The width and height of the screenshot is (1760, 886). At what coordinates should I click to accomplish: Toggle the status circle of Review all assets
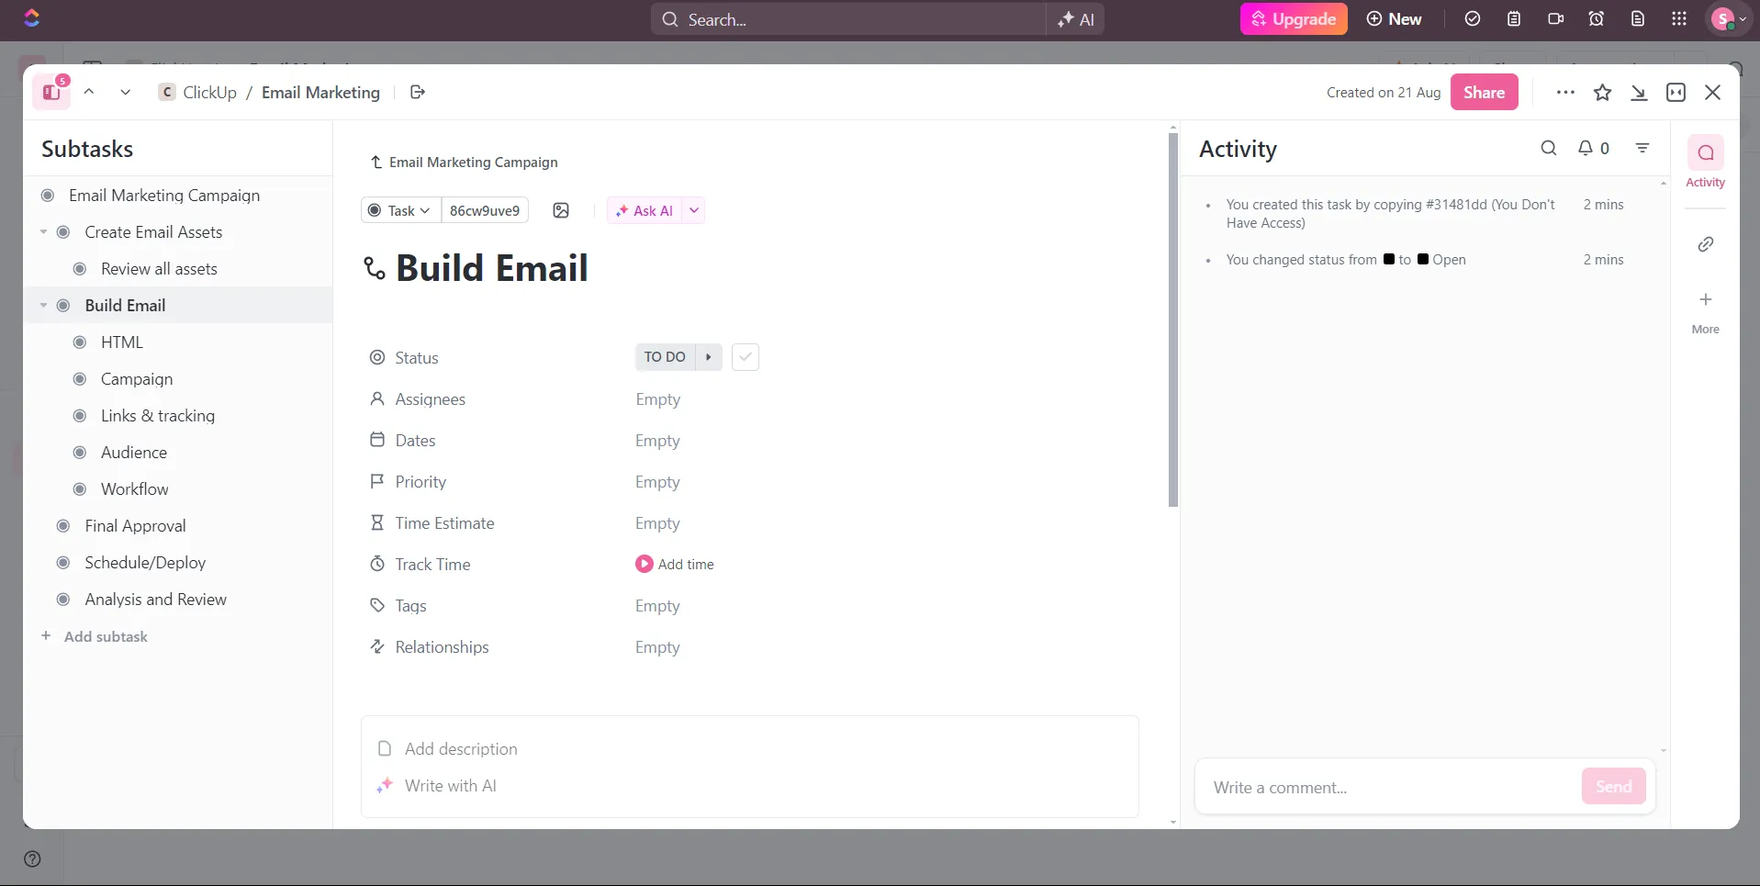80,269
